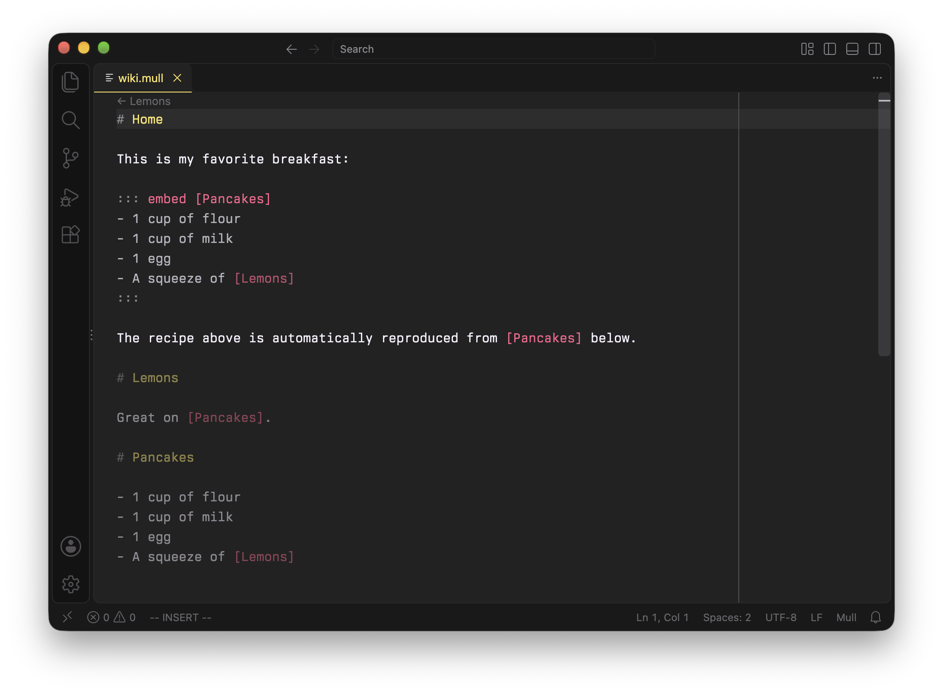Follow the Lemons backlink above Home
This screenshot has width=943, height=695.
[x=144, y=101]
